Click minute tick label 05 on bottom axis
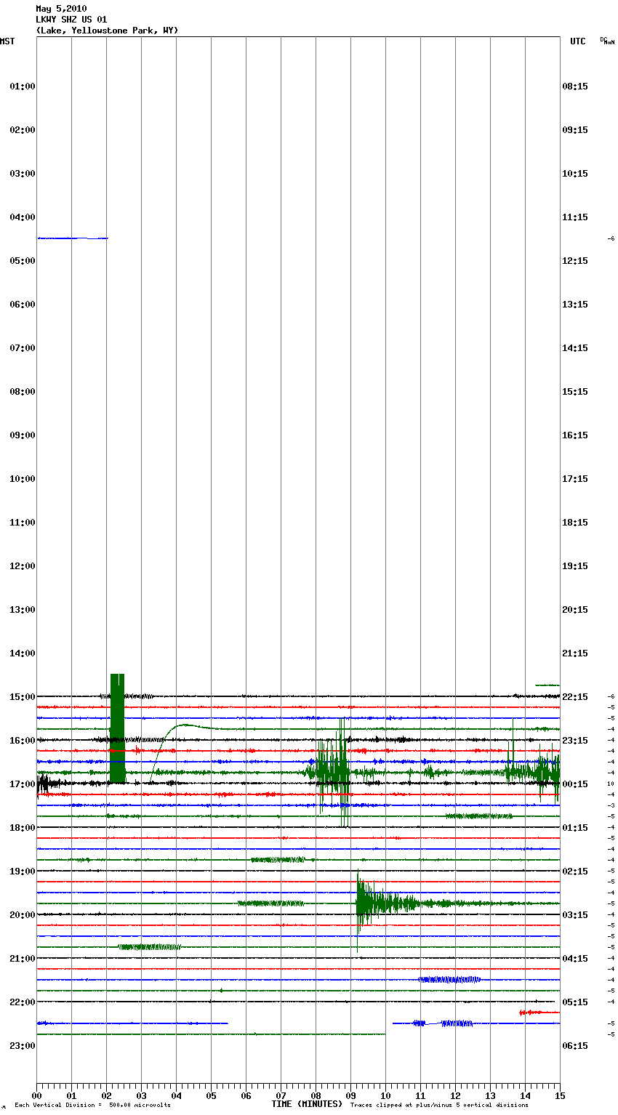This screenshot has width=618, height=1115. tap(211, 1095)
